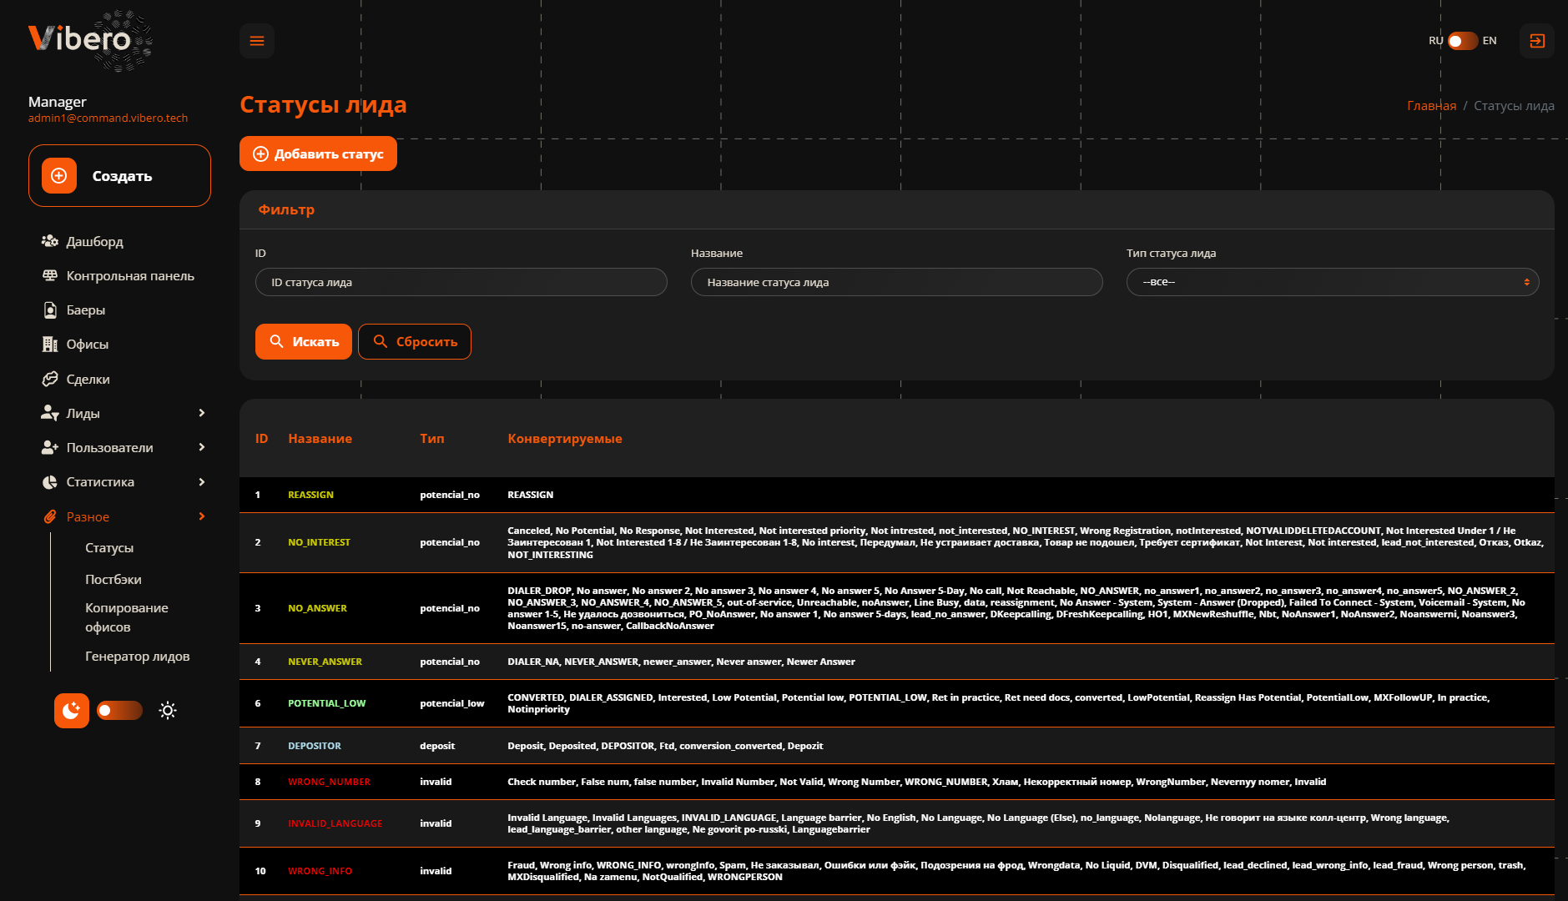
Task: Expand the Лиды submenu chevron
Action: coord(202,413)
